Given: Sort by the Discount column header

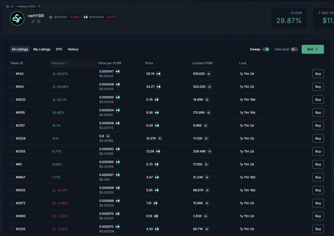Looking at the screenshot, I should [x=60, y=63].
